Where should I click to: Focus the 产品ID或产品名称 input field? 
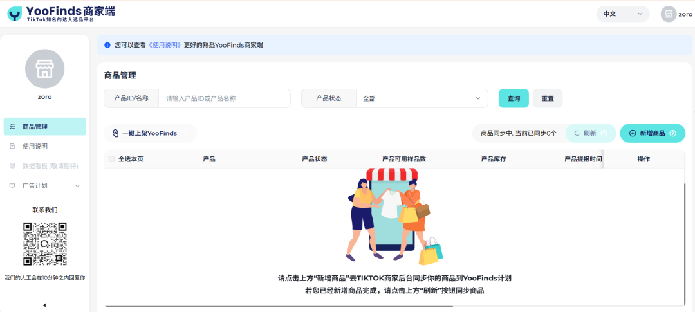(225, 98)
